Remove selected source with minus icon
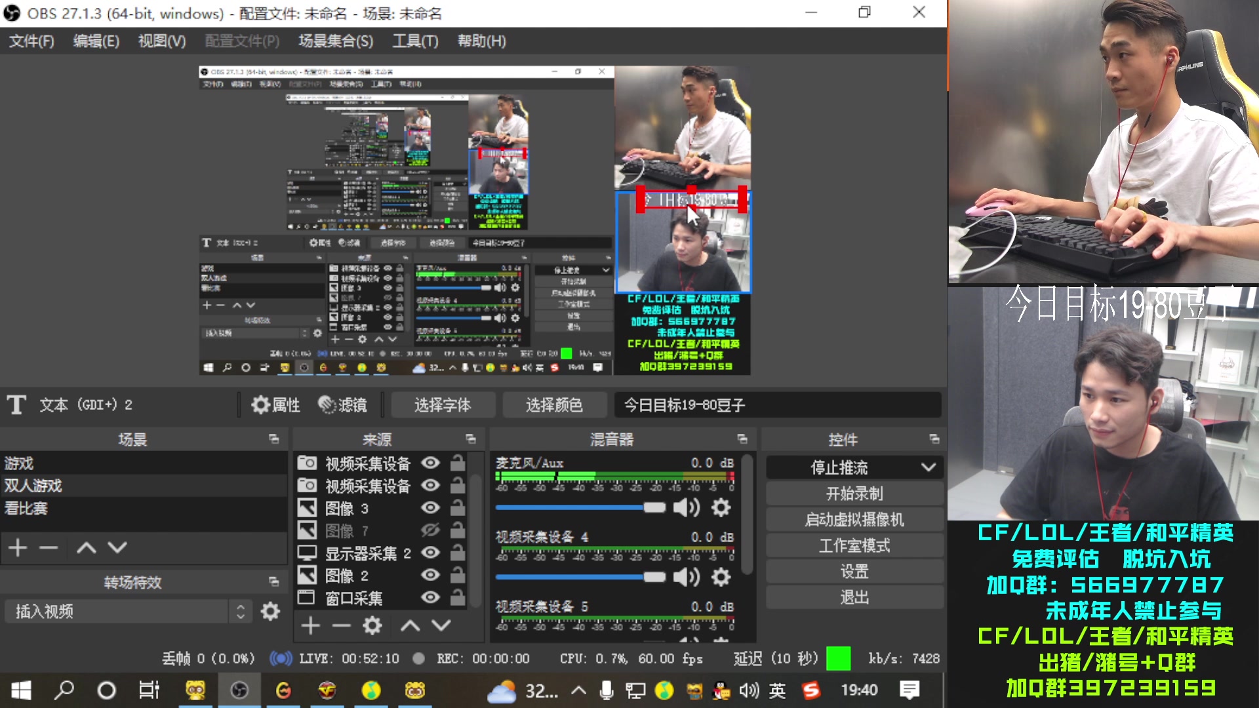The height and width of the screenshot is (708, 1259). click(x=341, y=625)
